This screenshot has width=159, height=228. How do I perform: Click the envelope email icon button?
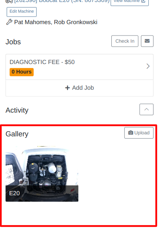tap(147, 41)
